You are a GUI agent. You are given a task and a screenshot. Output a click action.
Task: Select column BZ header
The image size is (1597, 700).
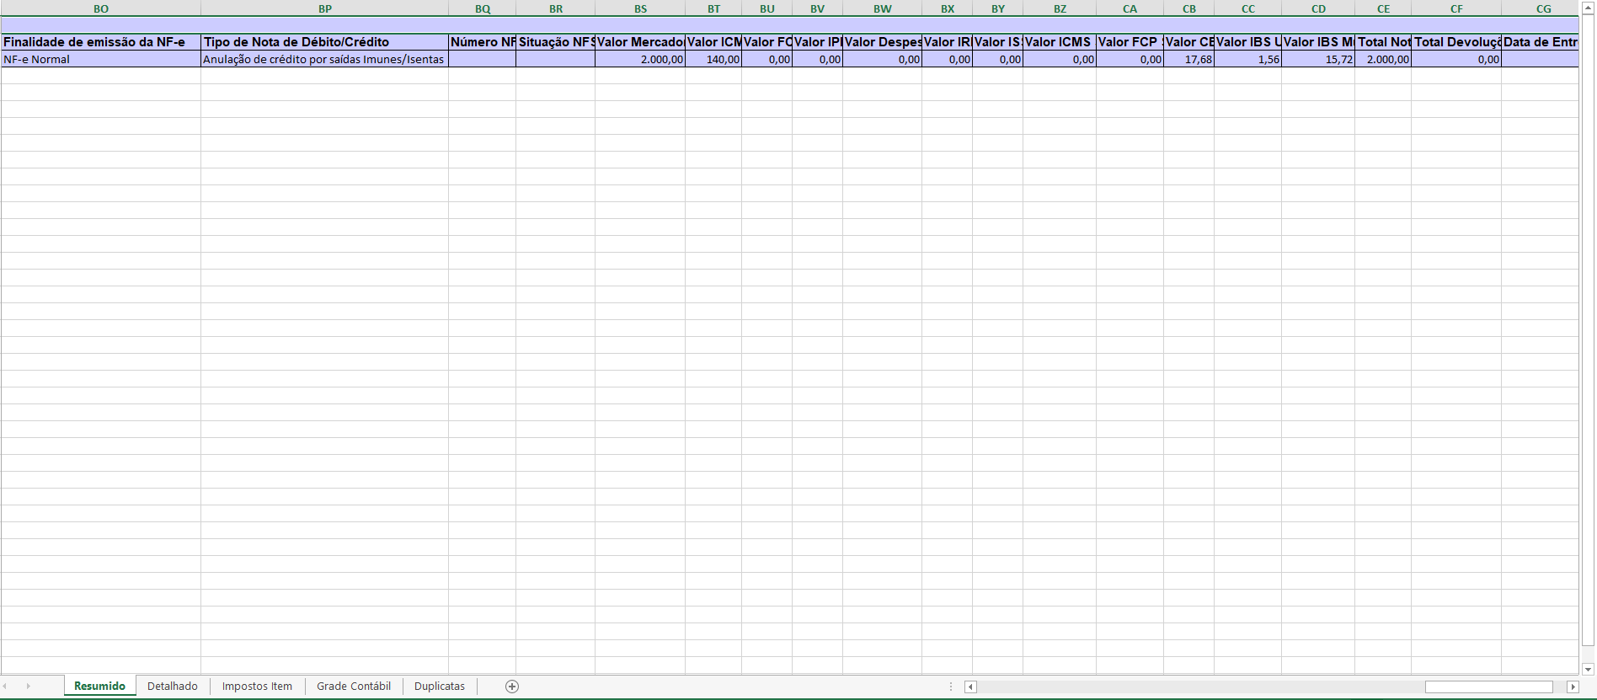pyautogui.click(x=1060, y=8)
